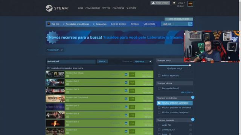
Task: Enable the Português (Brasil) language filter
Action: click(159, 88)
